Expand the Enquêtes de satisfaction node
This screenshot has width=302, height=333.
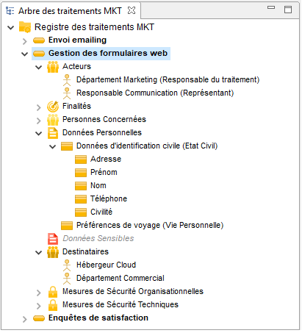point(24,319)
